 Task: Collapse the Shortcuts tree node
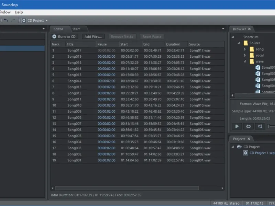tap(233, 37)
